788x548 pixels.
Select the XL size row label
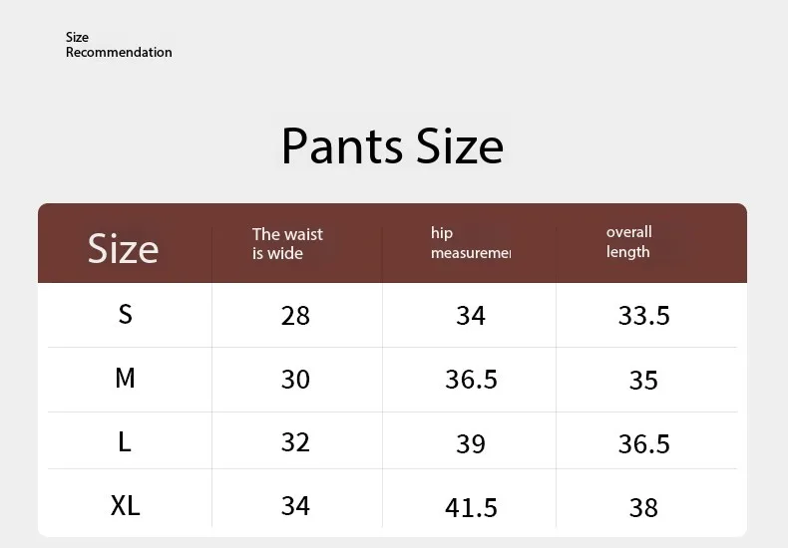(x=125, y=505)
